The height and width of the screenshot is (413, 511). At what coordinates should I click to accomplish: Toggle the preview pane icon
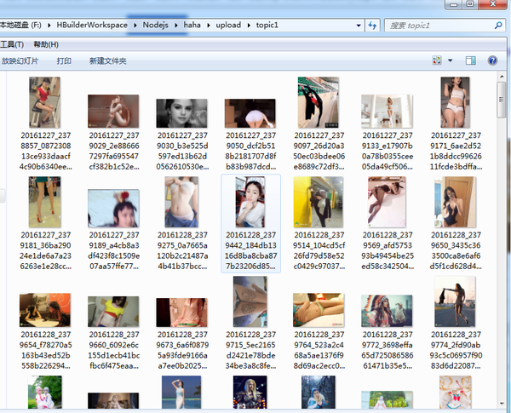point(470,60)
